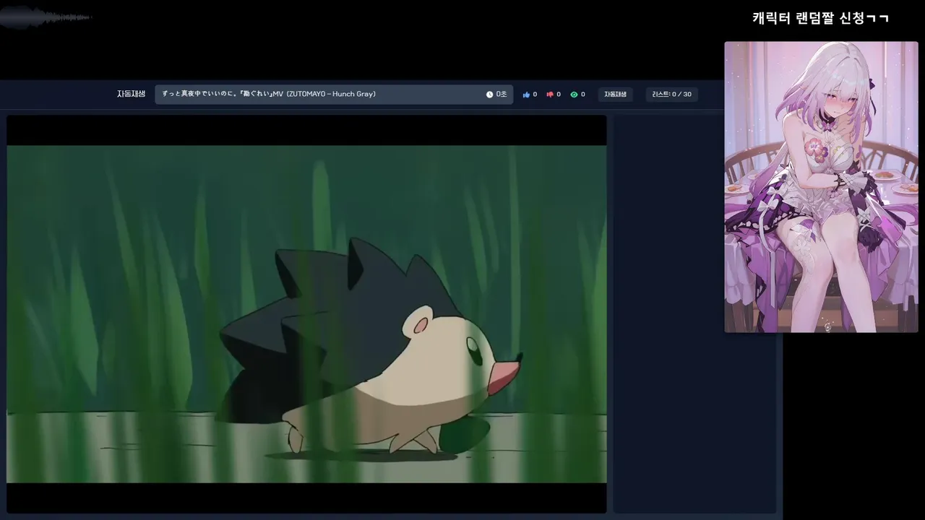Click the clock timer icon
This screenshot has width=925, height=520.
coord(489,95)
